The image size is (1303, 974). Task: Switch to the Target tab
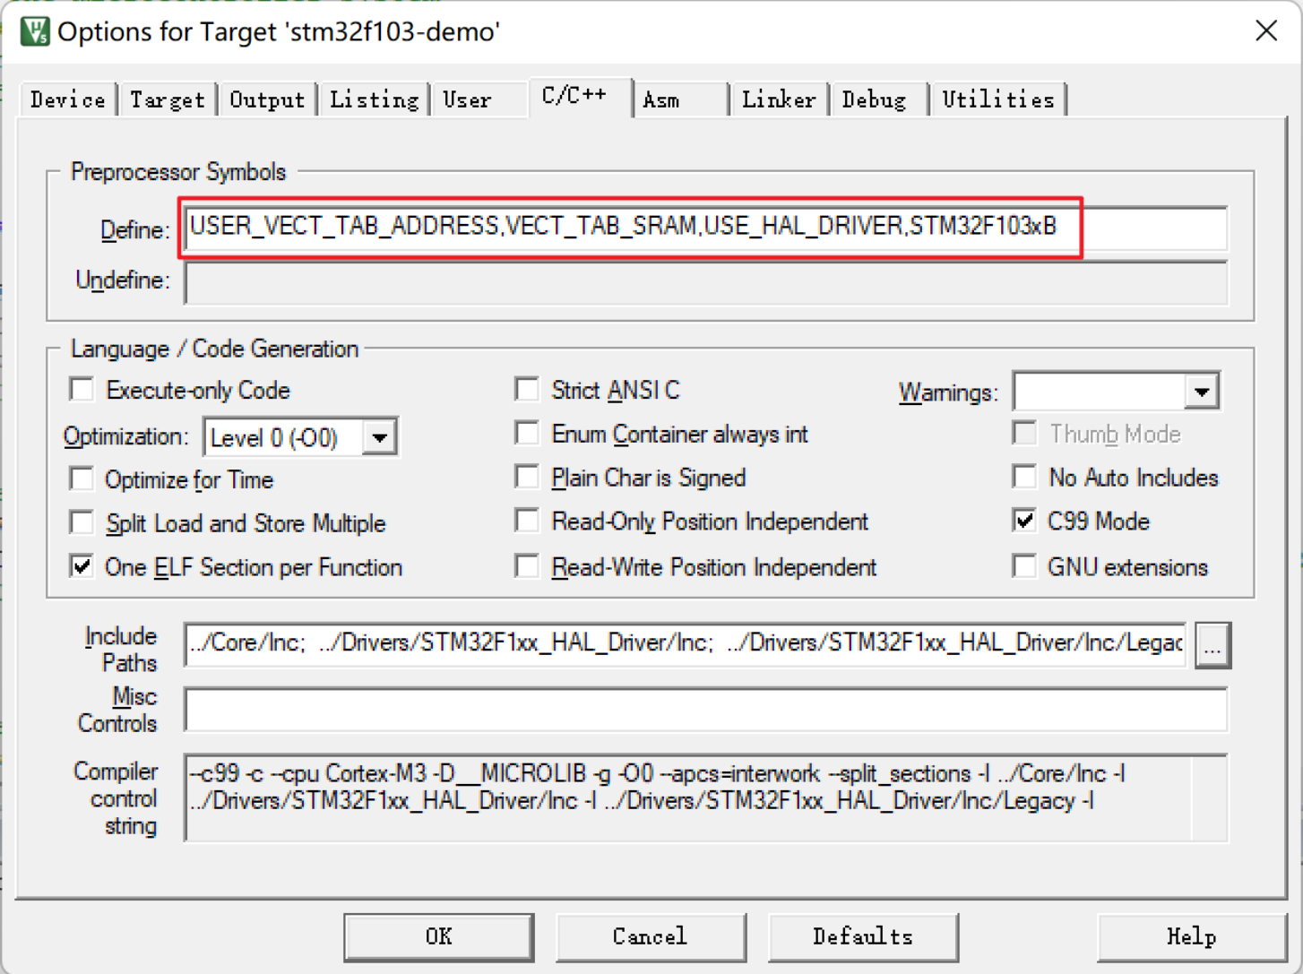(167, 99)
